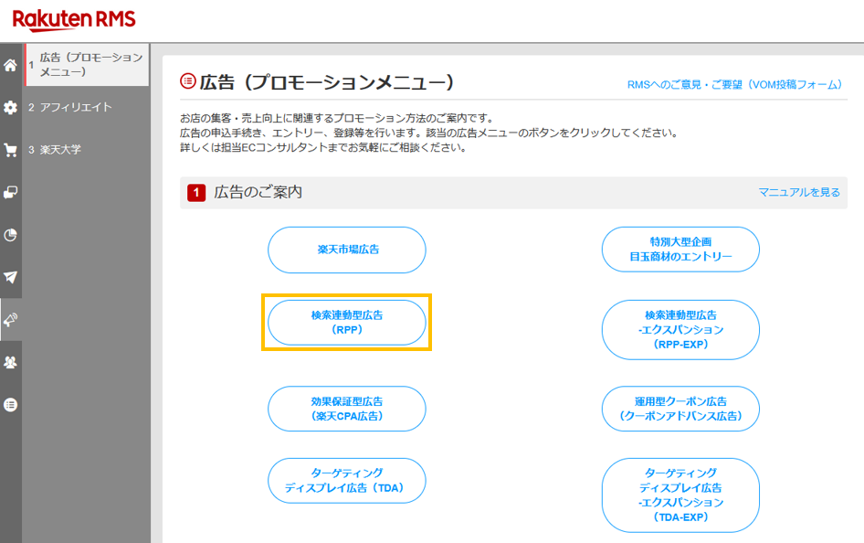Viewport: 864px width, 543px height.
Task: Open the people group icon in sidebar
Action: (x=10, y=362)
